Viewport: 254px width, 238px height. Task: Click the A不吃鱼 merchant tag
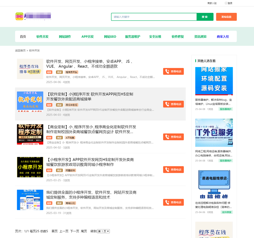70,138
